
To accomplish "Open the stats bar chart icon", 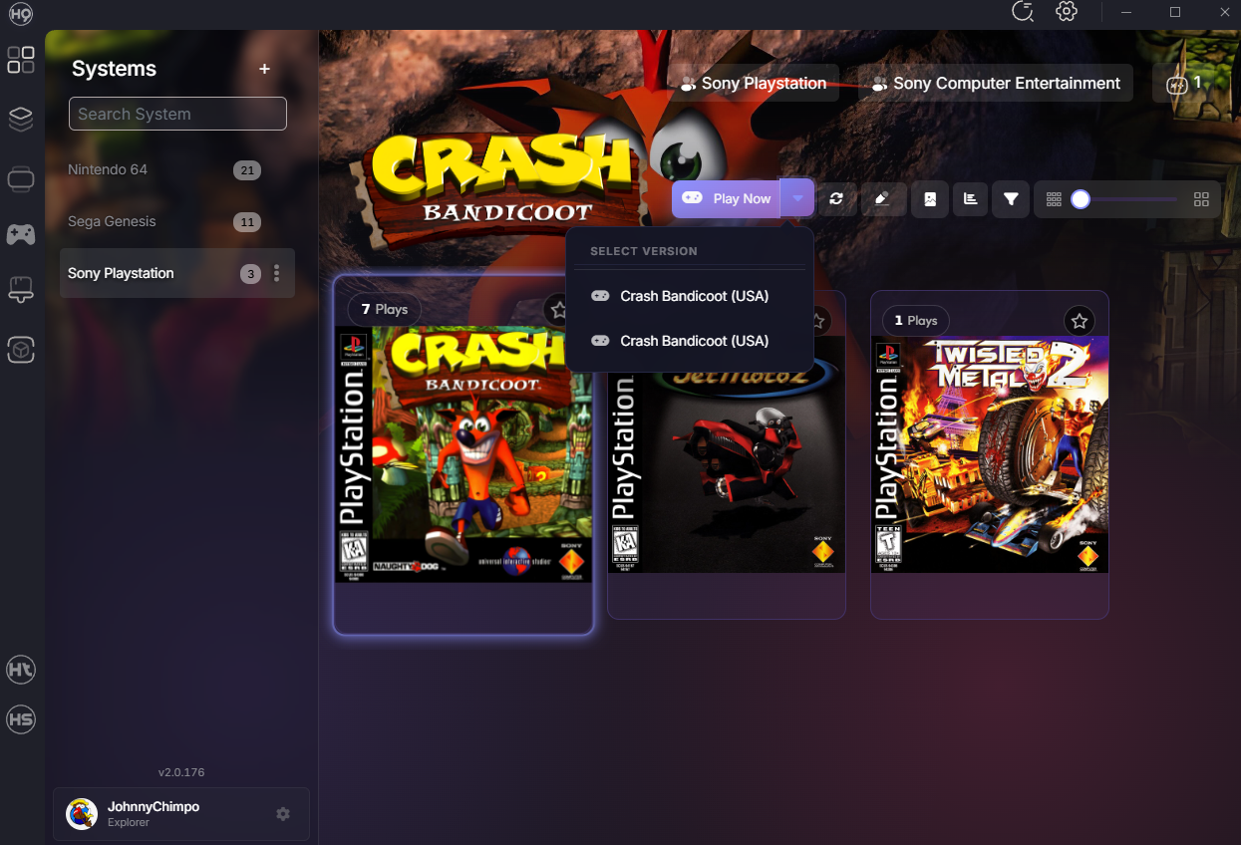I will 971,198.
